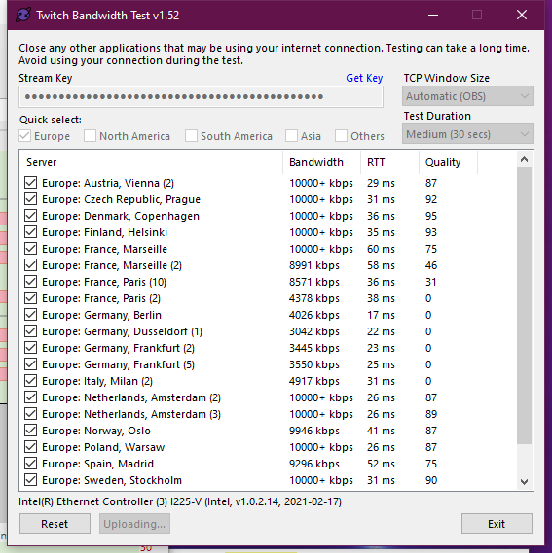The height and width of the screenshot is (553, 552).
Task: Click inside the Stream Key field
Action: click(x=201, y=96)
